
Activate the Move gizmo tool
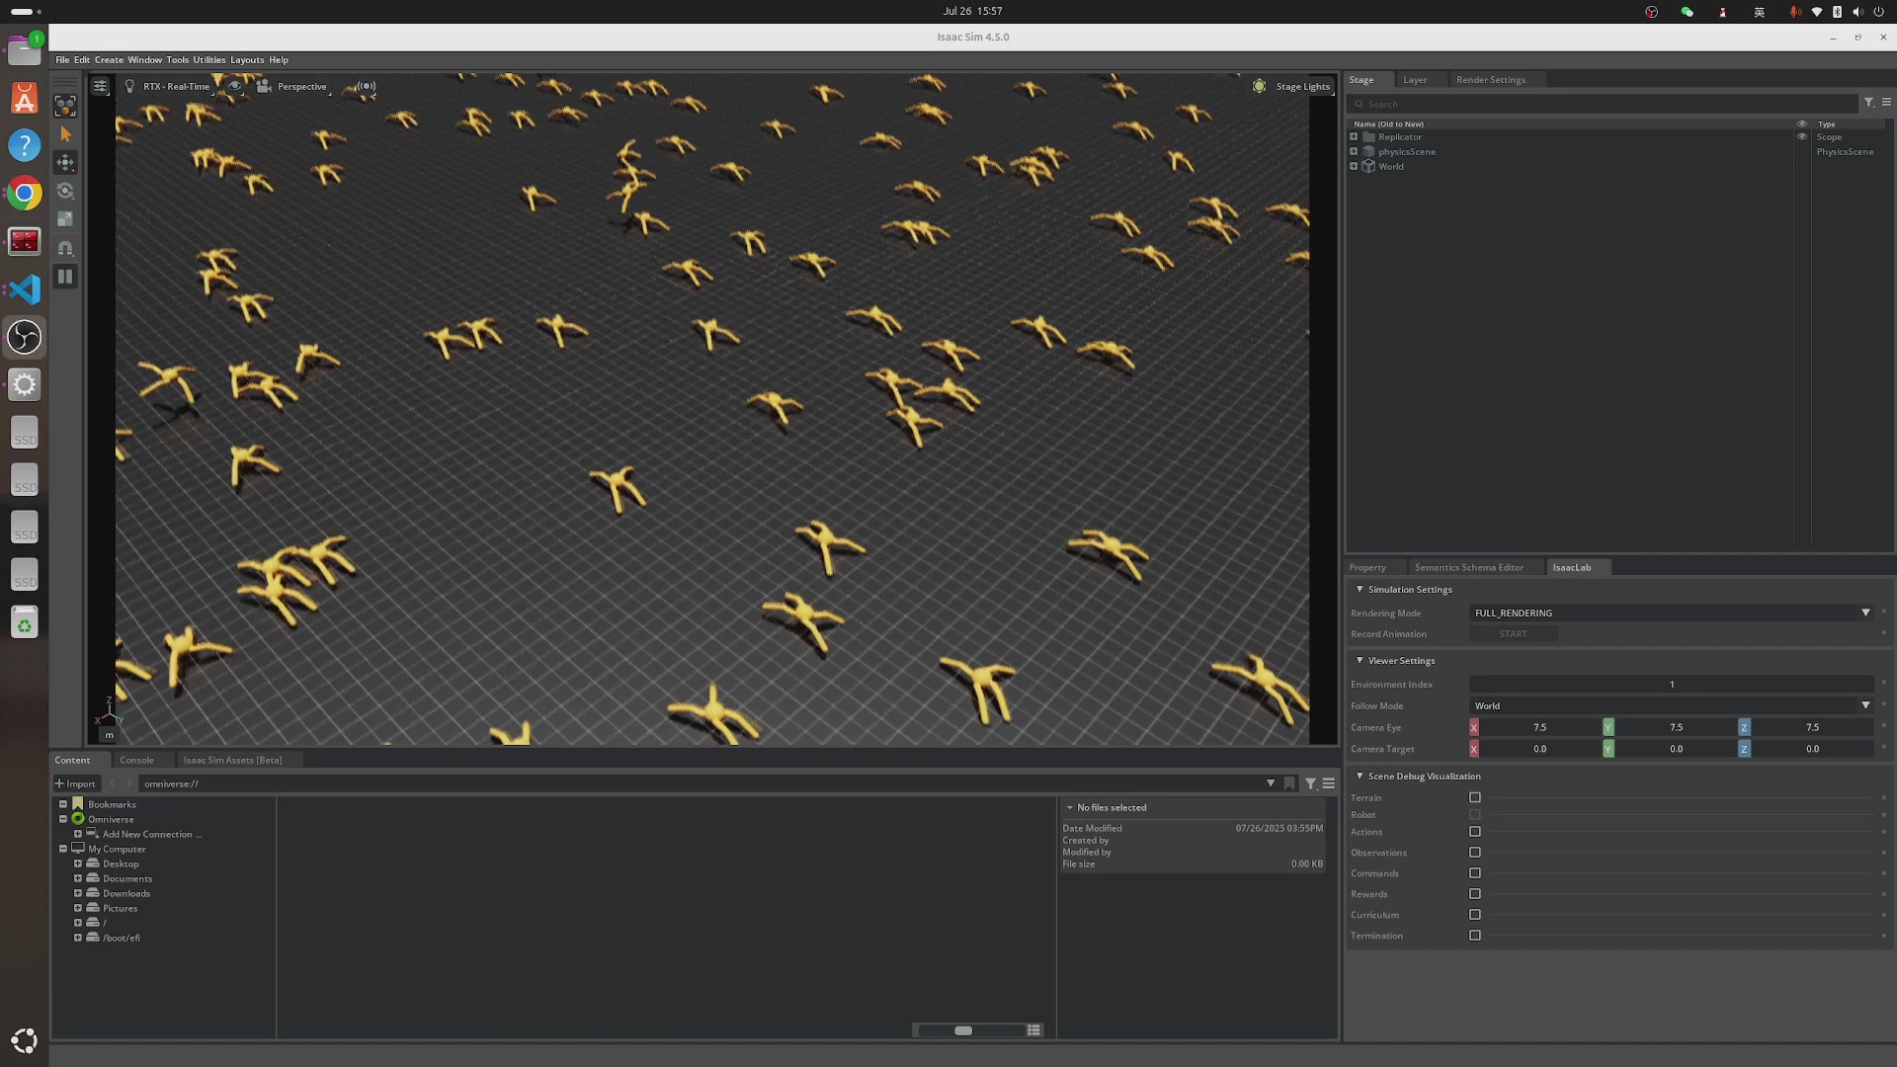(65, 162)
